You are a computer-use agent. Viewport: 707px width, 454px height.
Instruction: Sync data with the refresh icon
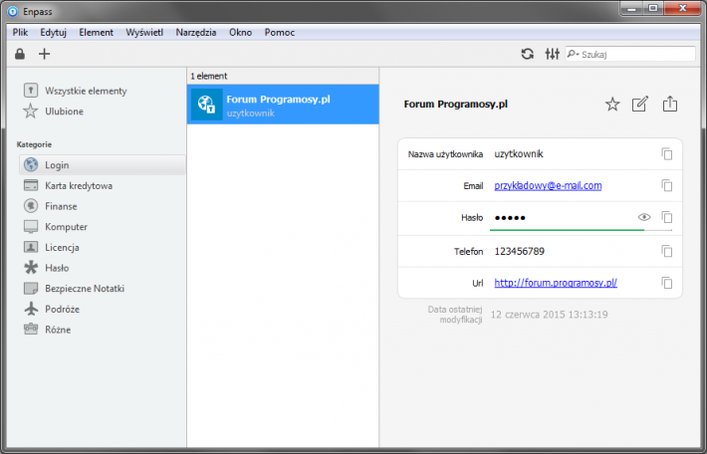528,54
